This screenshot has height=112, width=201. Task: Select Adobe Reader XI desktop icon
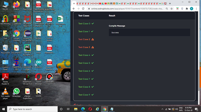click(x=5, y=79)
